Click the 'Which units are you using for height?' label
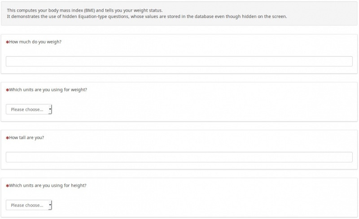This screenshot has height=219, width=359. click(48, 186)
